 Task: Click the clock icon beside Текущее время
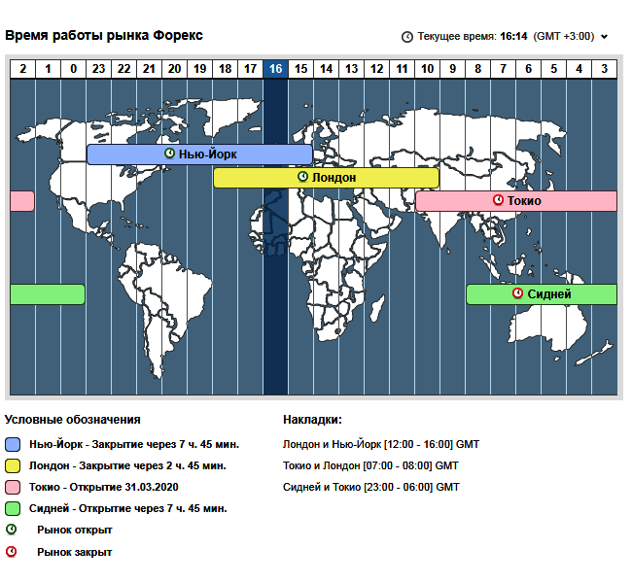pos(407,37)
